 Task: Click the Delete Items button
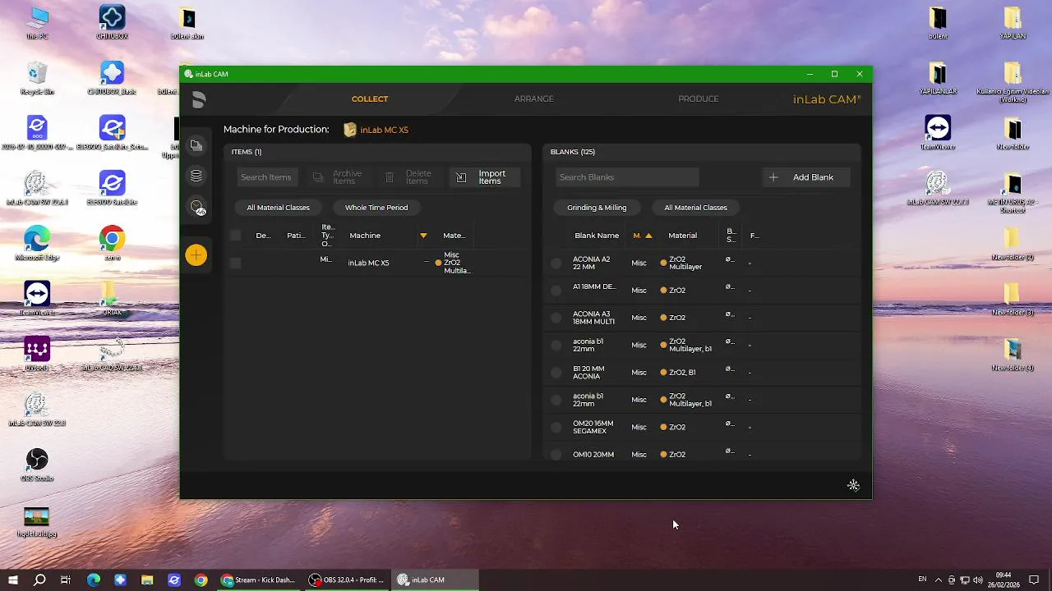click(x=409, y=177)
